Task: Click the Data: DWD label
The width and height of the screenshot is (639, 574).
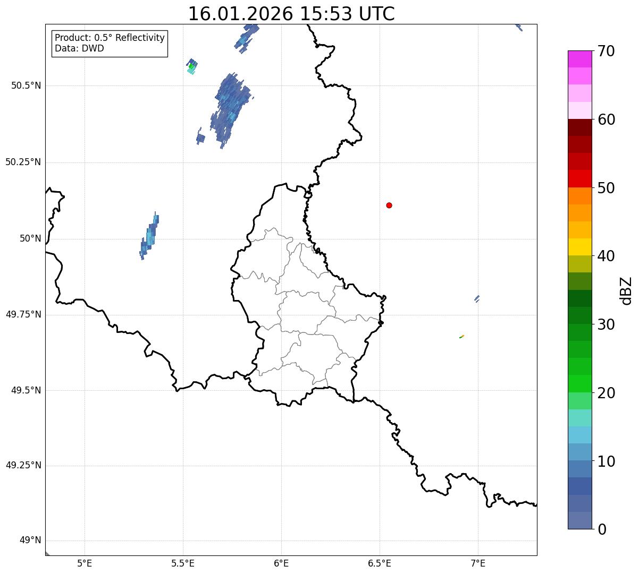Action: (80, 48)
